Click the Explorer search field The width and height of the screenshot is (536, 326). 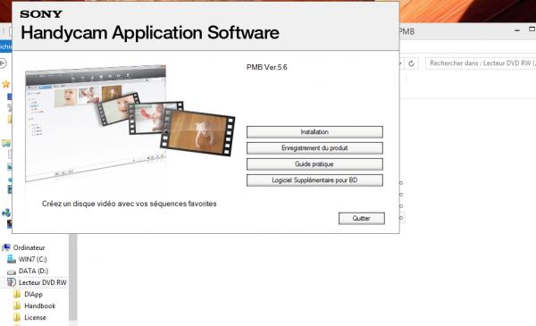481,63
